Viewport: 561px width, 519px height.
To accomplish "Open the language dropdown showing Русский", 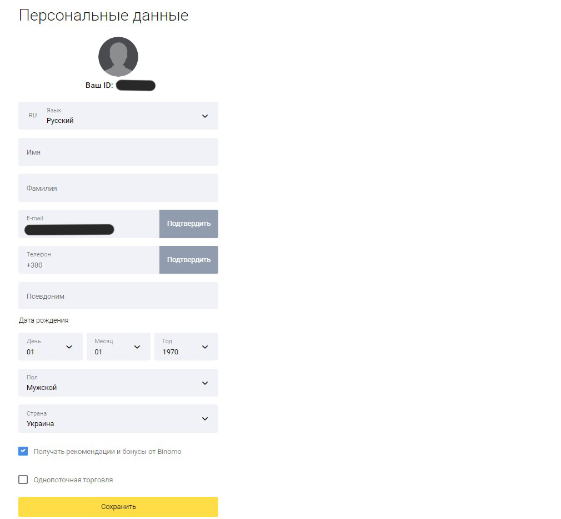I will [118, 116].
